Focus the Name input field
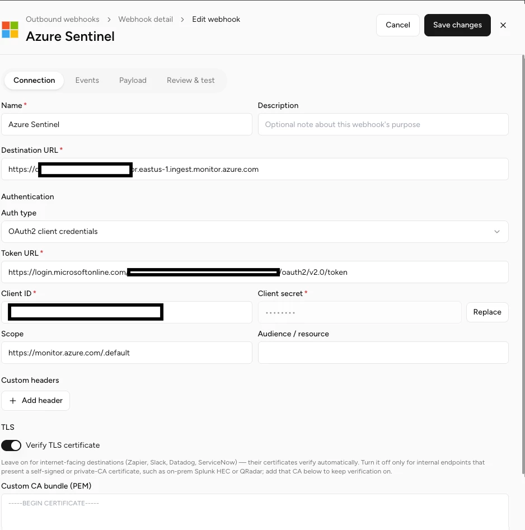 click(126, 124)
